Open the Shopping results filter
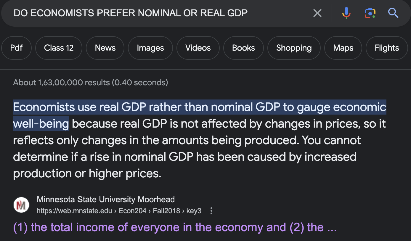Image resolution: width=411 pixels, height=241 pixels. pyautogui.click(x=294, y=48)
